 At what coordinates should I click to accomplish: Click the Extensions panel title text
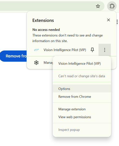pos(43,20)
